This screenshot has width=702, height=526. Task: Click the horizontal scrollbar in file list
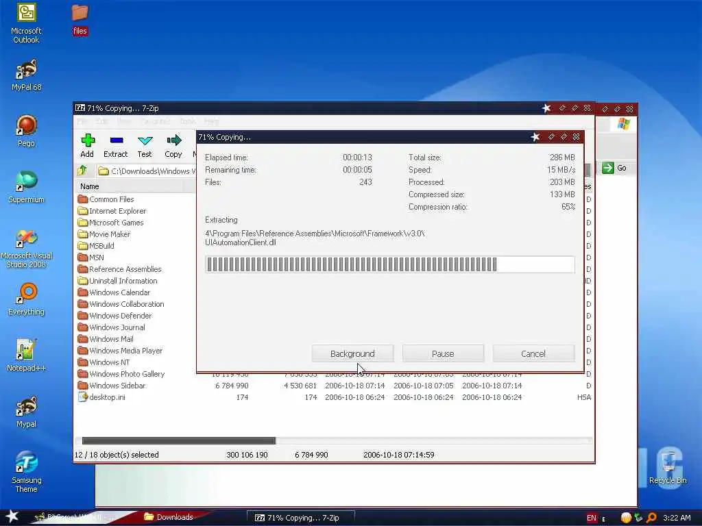pos(179,440)
